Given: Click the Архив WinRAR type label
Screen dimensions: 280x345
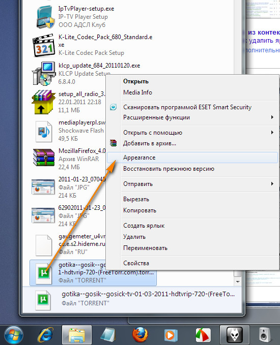Looking at the screenshot, I should [x=78, y=159].
